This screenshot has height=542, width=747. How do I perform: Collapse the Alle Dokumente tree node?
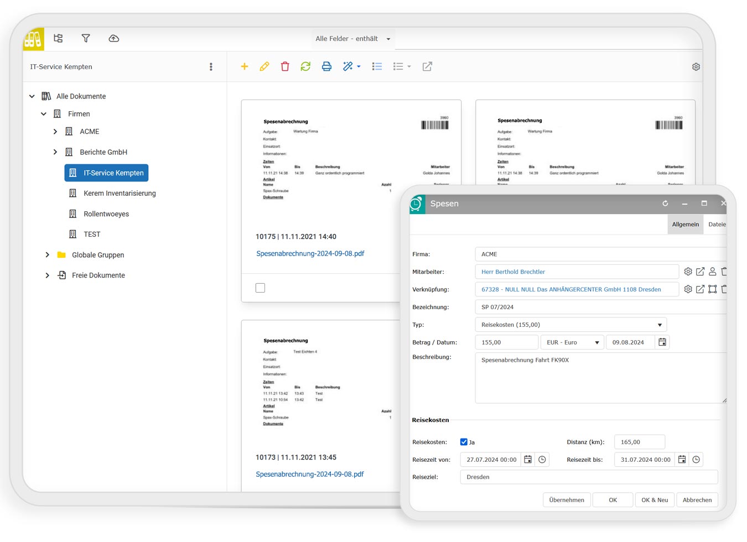(32, 96)
